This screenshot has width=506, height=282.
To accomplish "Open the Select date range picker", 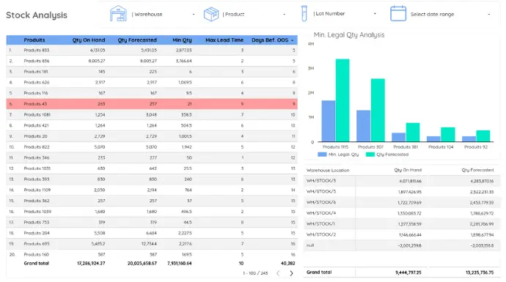I will click(x=450, y=14).
